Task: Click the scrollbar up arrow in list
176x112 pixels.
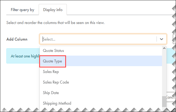Action: click(x=164, y=48)
